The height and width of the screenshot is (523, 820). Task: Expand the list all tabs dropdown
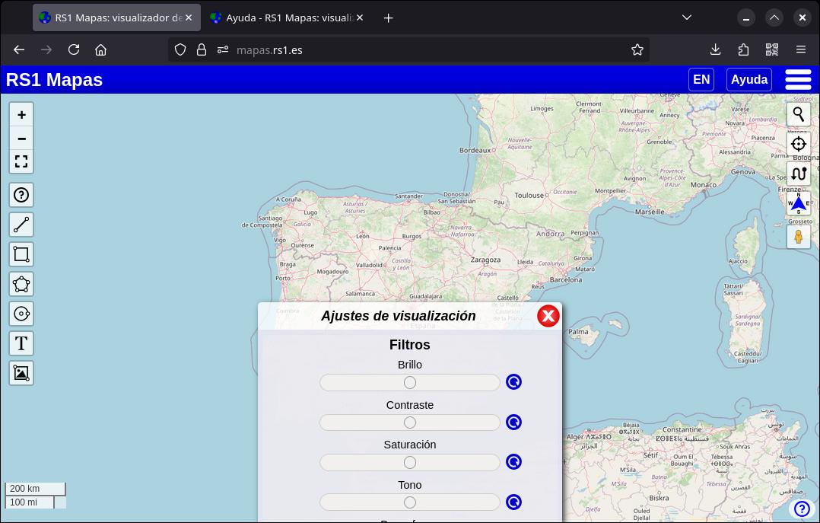coord(687,18)
